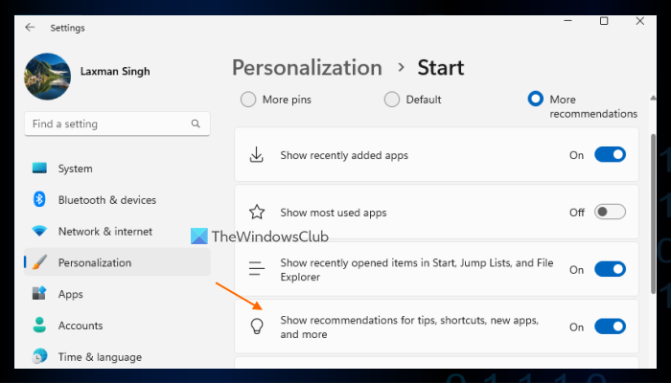Select the More pins layout option
This screenshot has height=383, width=671.
248,100
